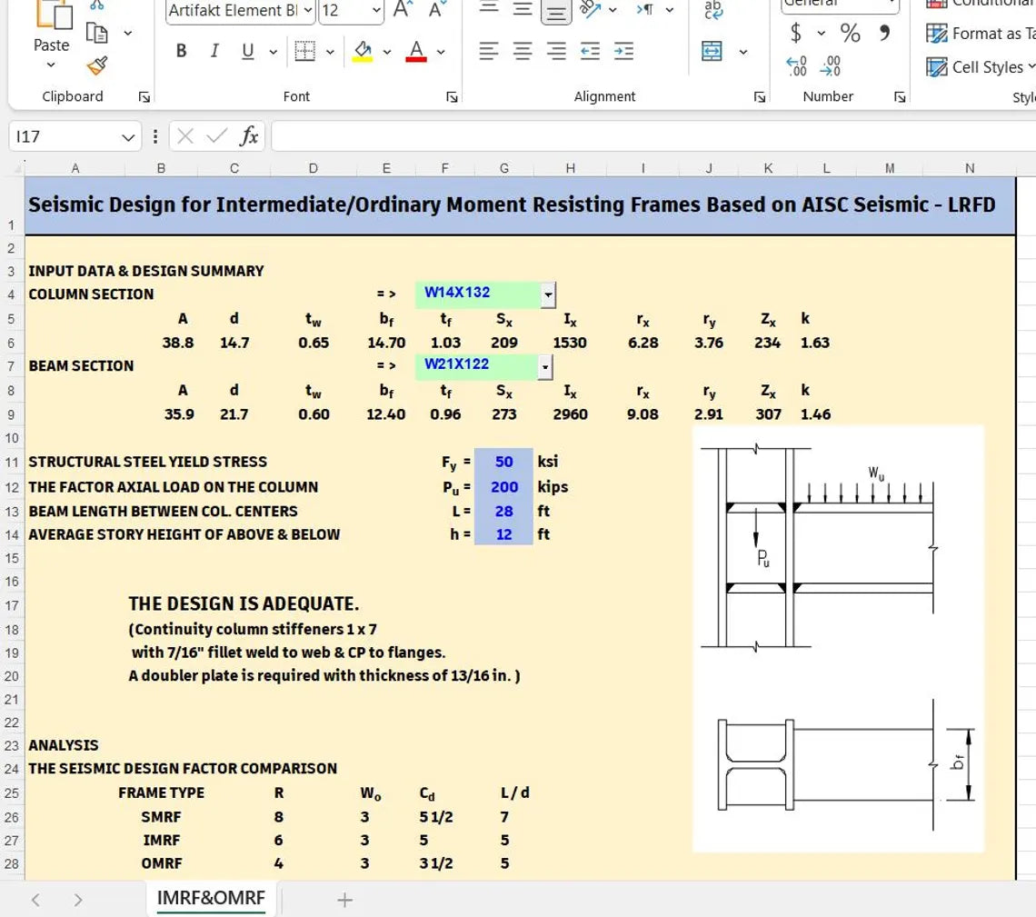Click into the formula bar input

tap(652, 136)
